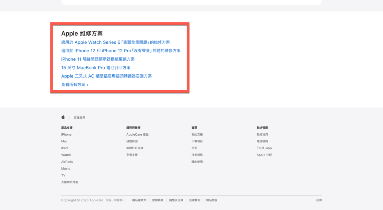Go to Music support in footer
This screenshot has width=383, height=210.
pyautogui.click(x=66, y=169)
